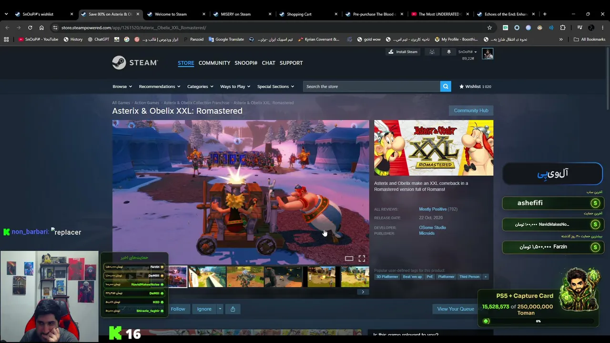Click the Follow button
This screenshot has height=343, width=610.
pyautogui.click(x=178, y=309)
